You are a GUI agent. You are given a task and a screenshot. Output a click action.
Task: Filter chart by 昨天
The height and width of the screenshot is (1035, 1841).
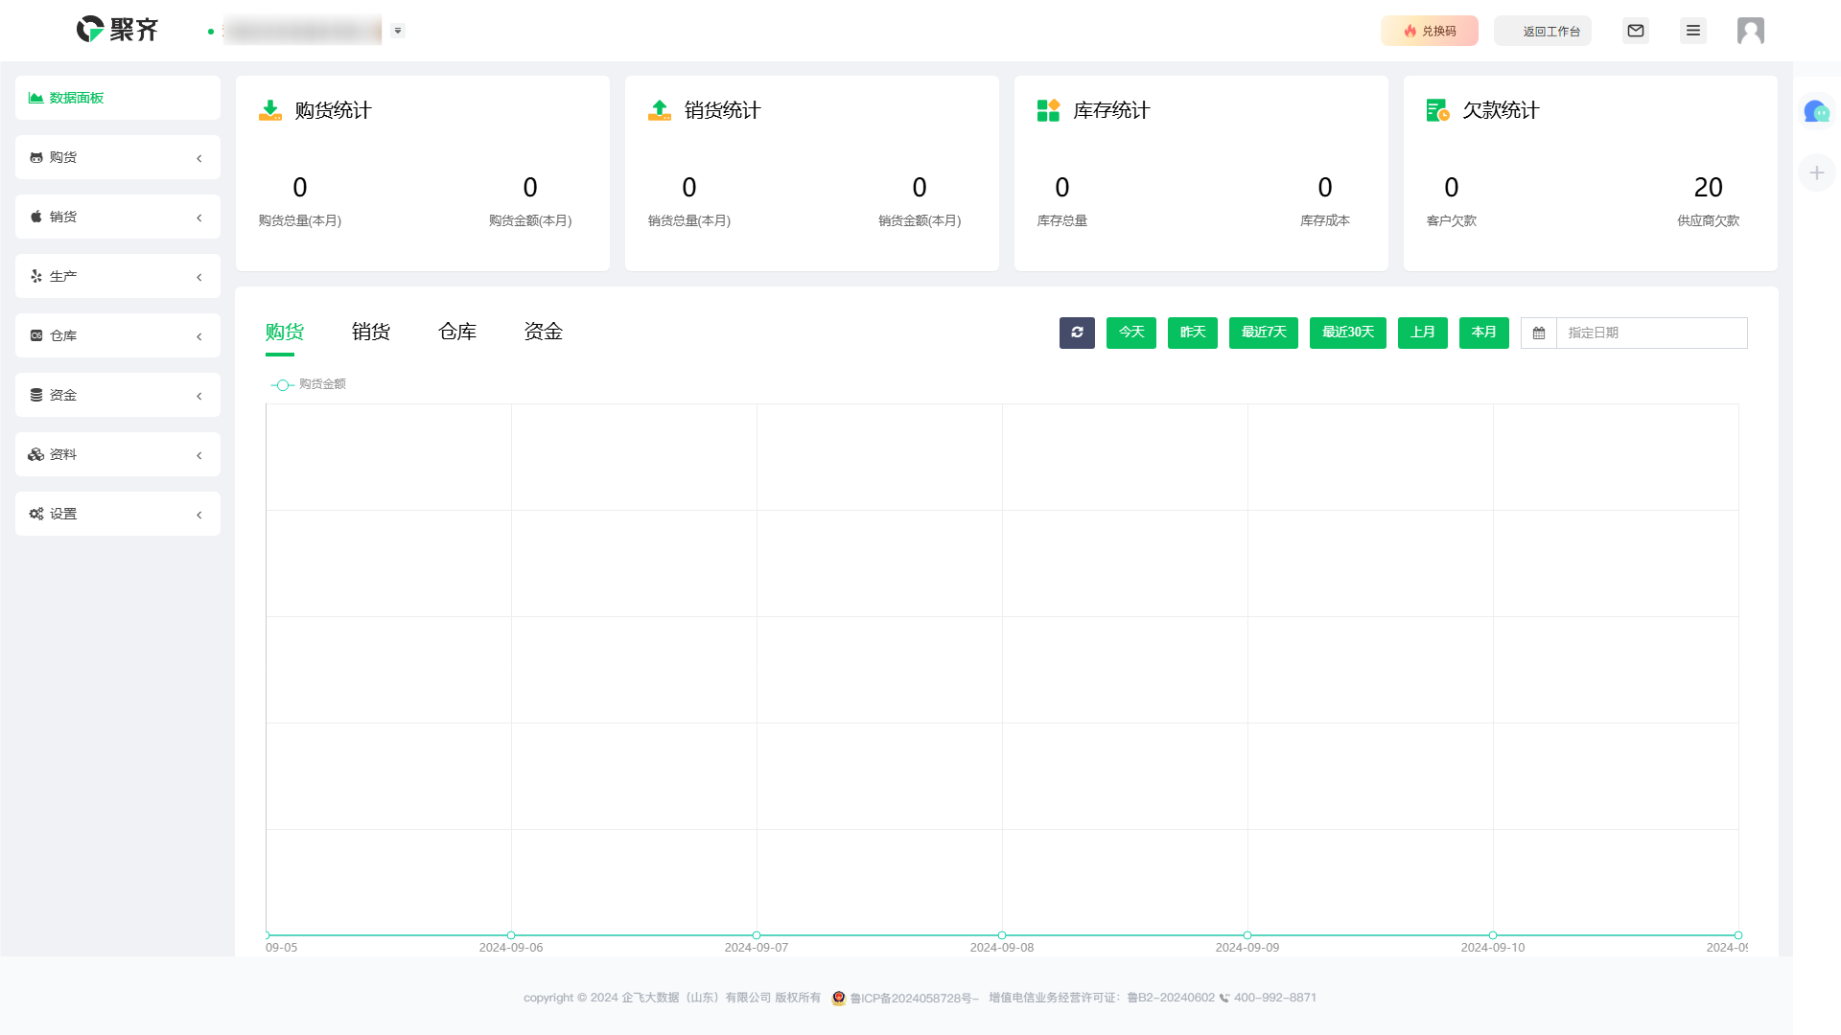click(1193, 333)
